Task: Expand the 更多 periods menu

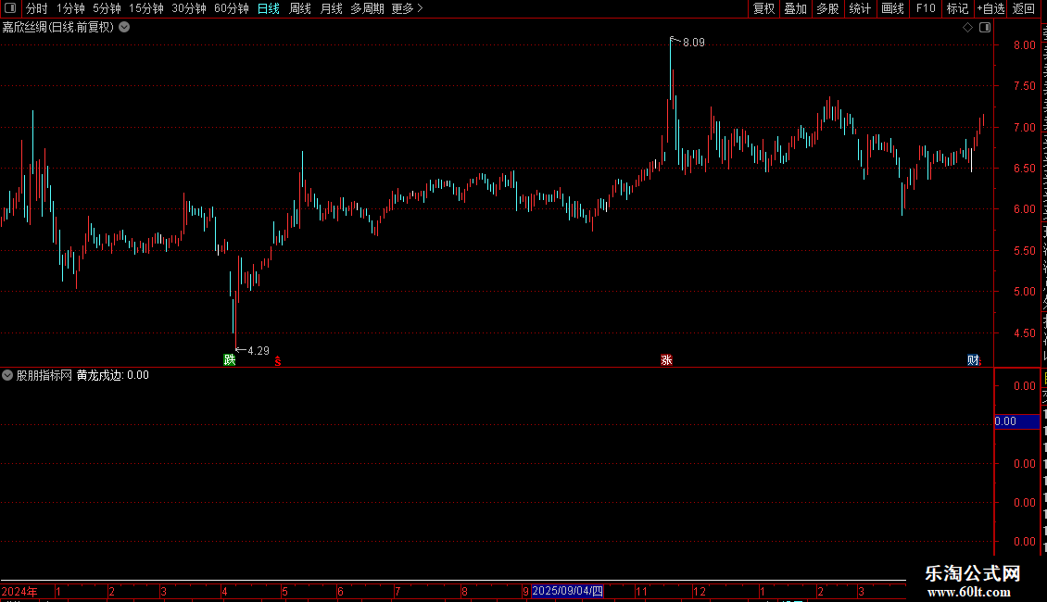Action: pos(408,8)
